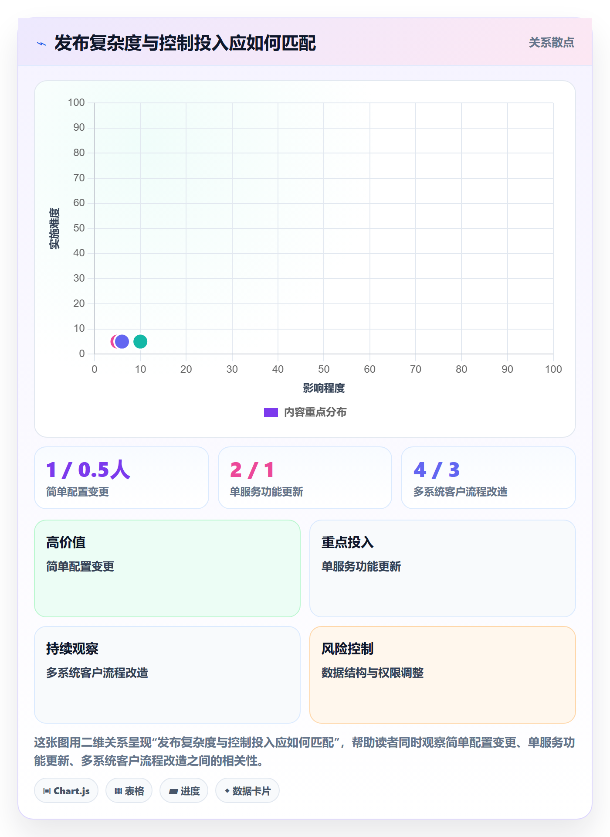This screenshot has width=610, height=837.
Task: Click the blue 4 / 3 stat value
Action: [437, 470]
